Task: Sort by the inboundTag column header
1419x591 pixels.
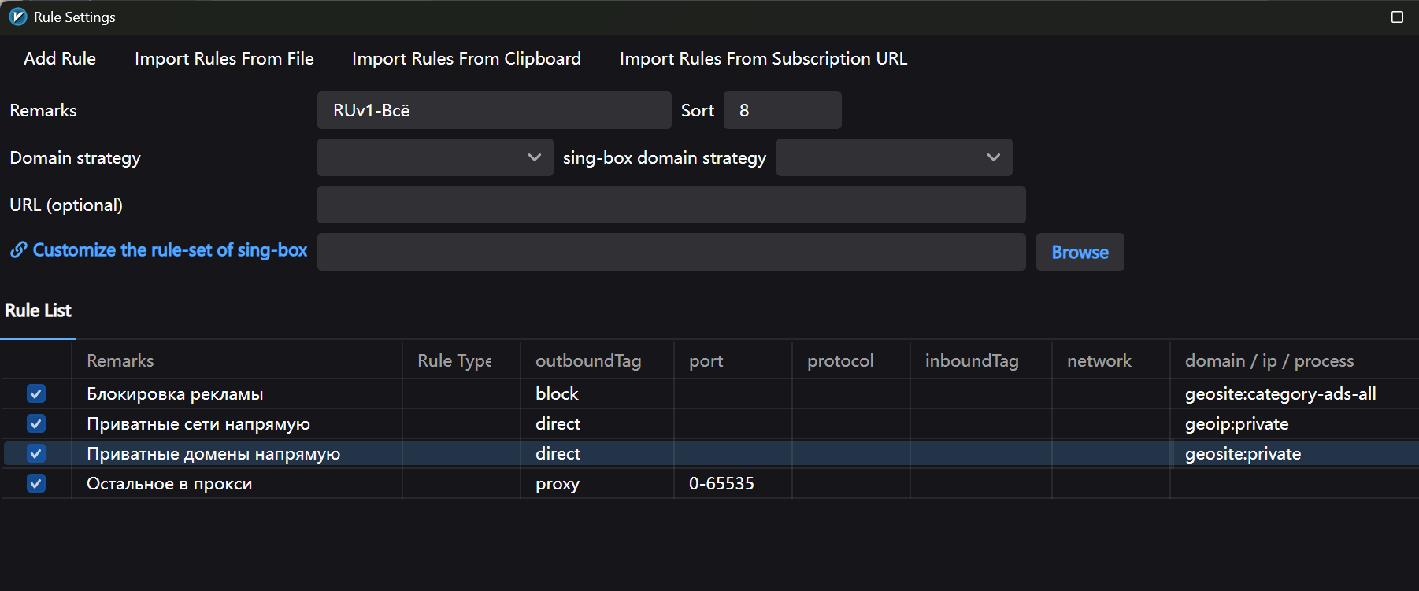Action: [980, 360]
